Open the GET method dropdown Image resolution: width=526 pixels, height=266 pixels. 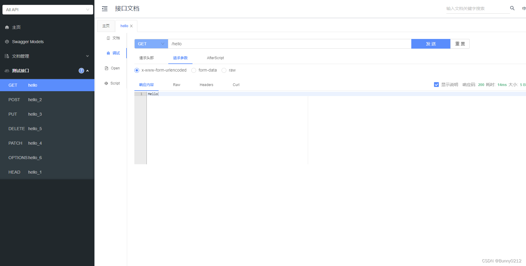point(151,44)
